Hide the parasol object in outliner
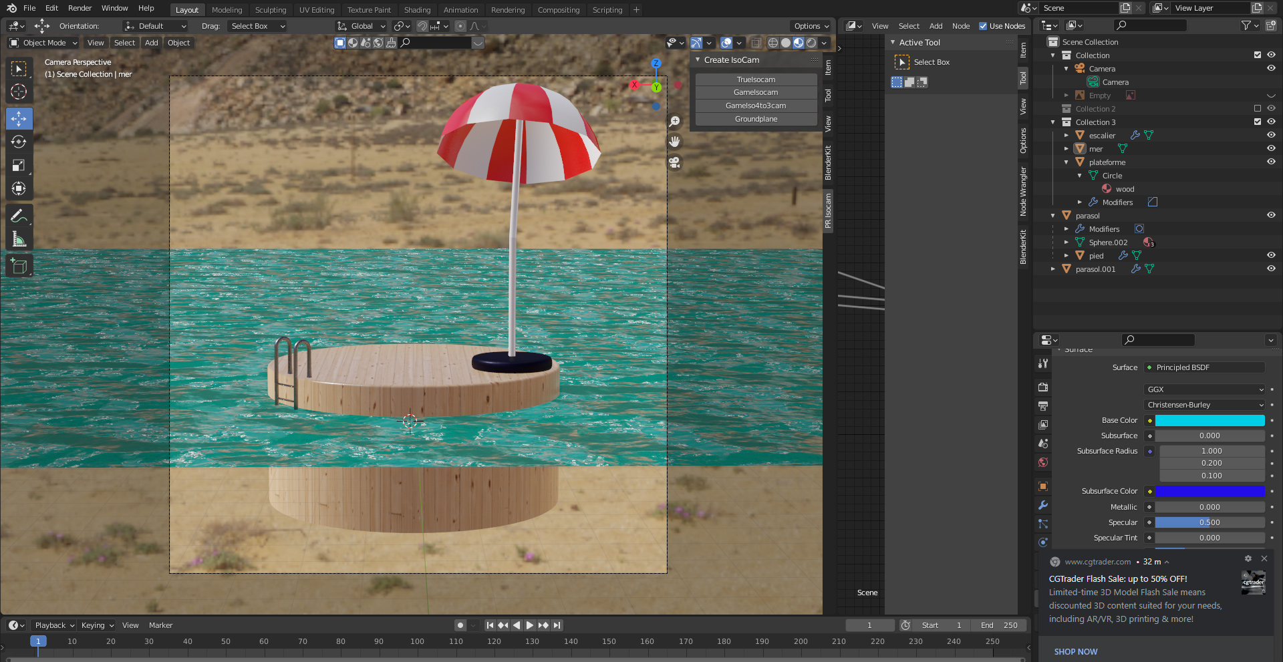Image resolution: width=1283 pixels, height=662 pixels. (x=1270, y=215)
